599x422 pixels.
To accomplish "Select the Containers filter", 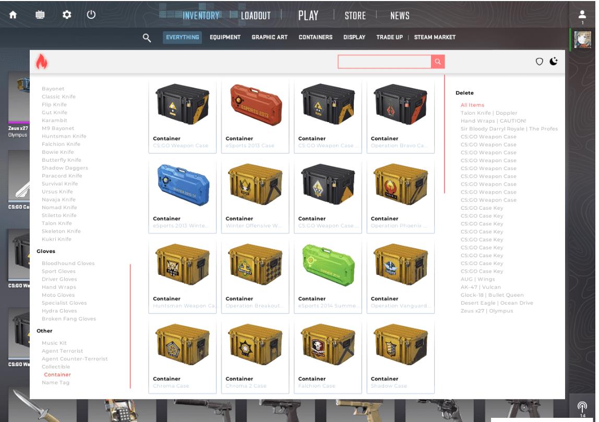I will tap(316, 37).
